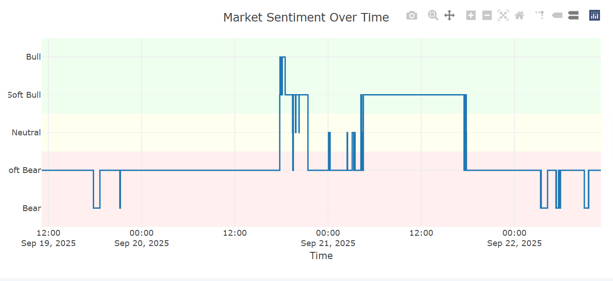Toggle spike lines on the chart
Viewport: 613px width, 281px height.
pyautogui.click(x=540, y=16)
